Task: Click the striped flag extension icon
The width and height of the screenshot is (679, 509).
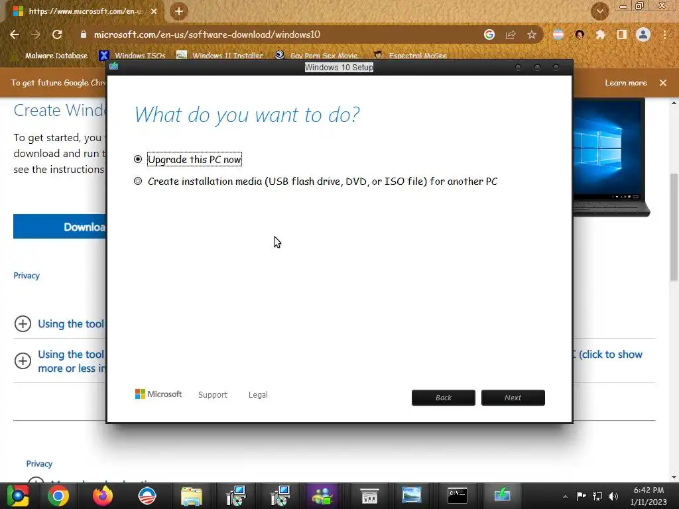Action: point(558,34)
